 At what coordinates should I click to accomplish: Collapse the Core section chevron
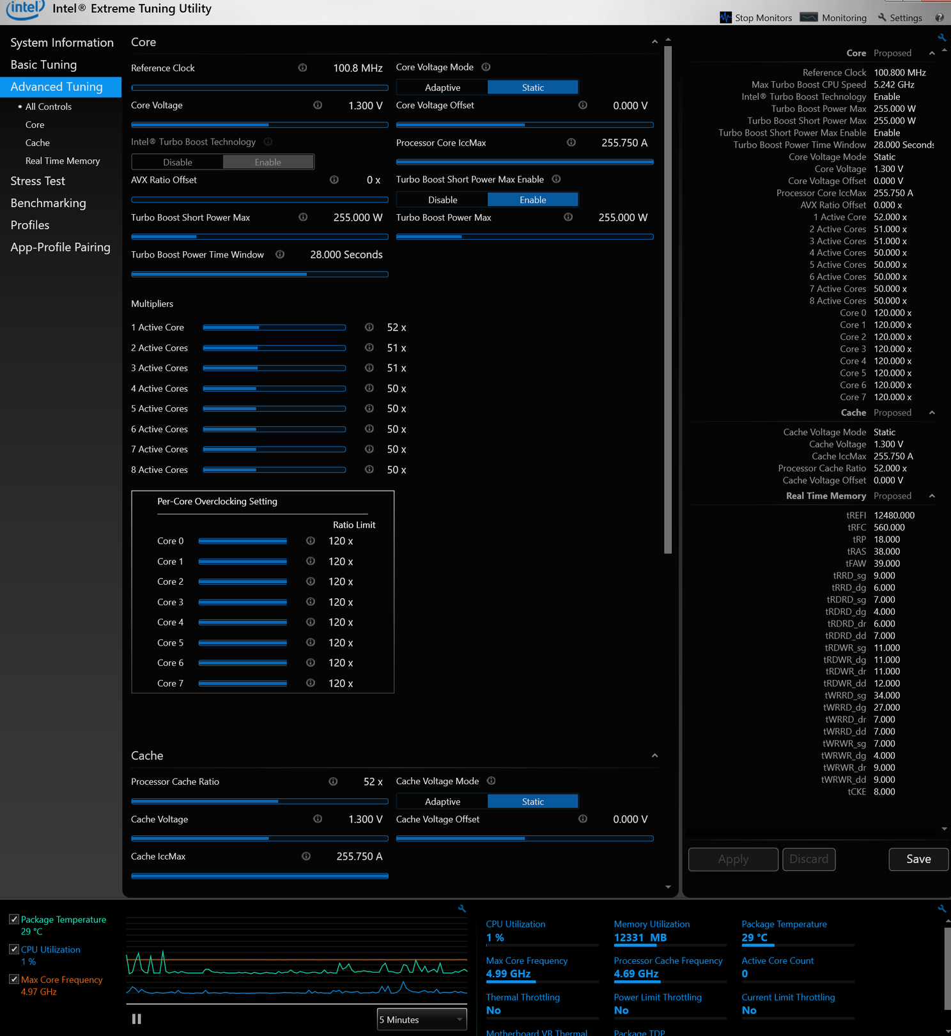tap(654, 42)
